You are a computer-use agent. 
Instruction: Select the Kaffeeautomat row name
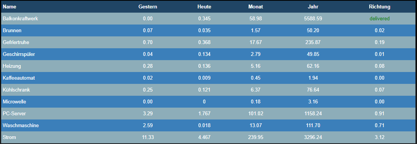pyautogui.click(x=18, y=78)
